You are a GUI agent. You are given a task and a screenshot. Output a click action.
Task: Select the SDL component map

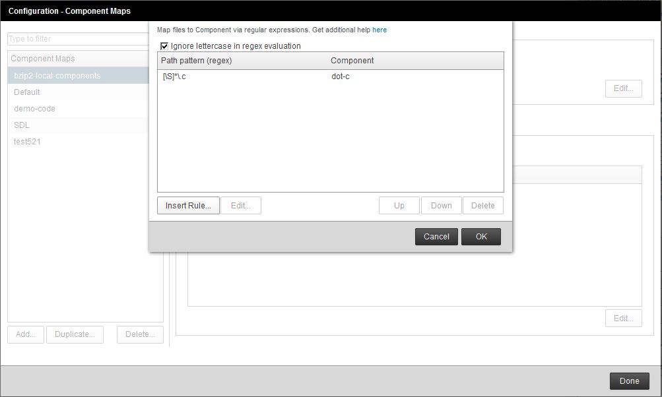pos(78,125)
